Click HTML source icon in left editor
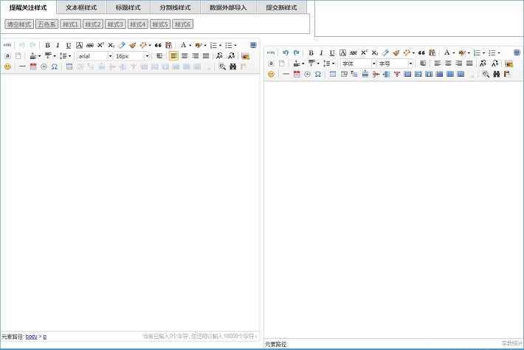The width and height of the screenshot is (524, 350). click(7, 45)
